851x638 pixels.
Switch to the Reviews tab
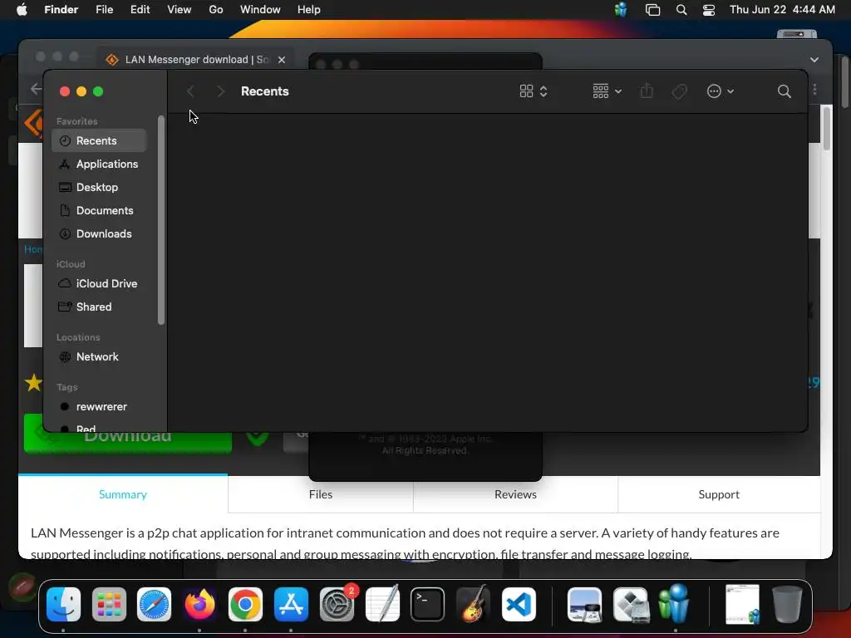515,494
